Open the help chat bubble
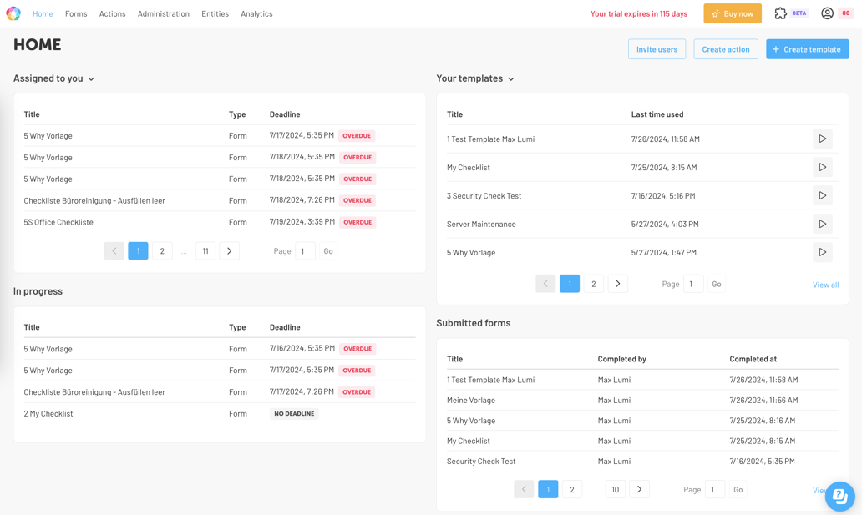Image resolution: width=862 pixels, height=515 pixels. (839, 496)
